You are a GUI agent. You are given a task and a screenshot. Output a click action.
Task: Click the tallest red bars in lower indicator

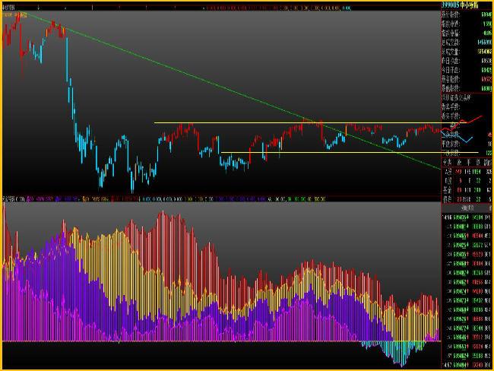click(x=161, y=228)
